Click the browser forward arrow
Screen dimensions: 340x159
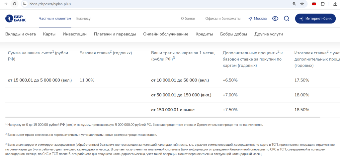pos(6,4)
